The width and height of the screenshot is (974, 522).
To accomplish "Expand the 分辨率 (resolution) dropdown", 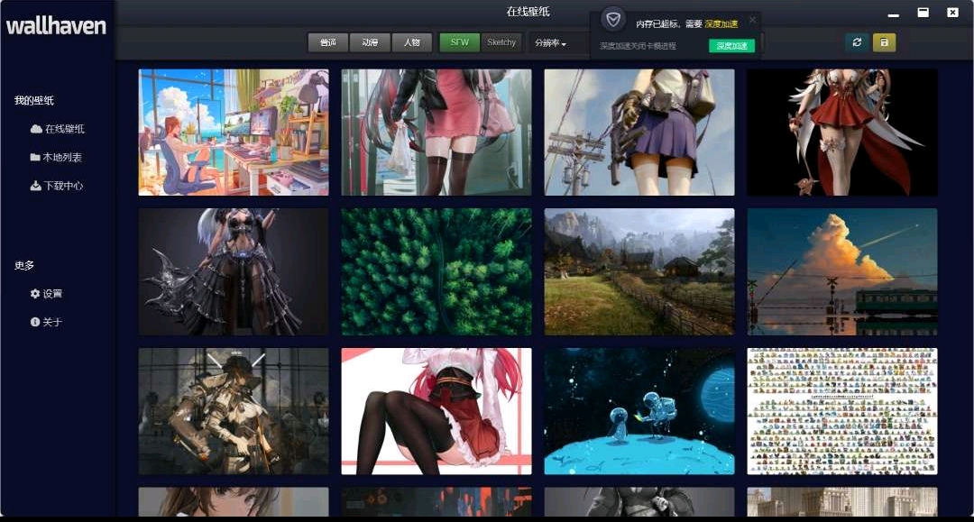I will pyautogui.click(x=550, y=42).
